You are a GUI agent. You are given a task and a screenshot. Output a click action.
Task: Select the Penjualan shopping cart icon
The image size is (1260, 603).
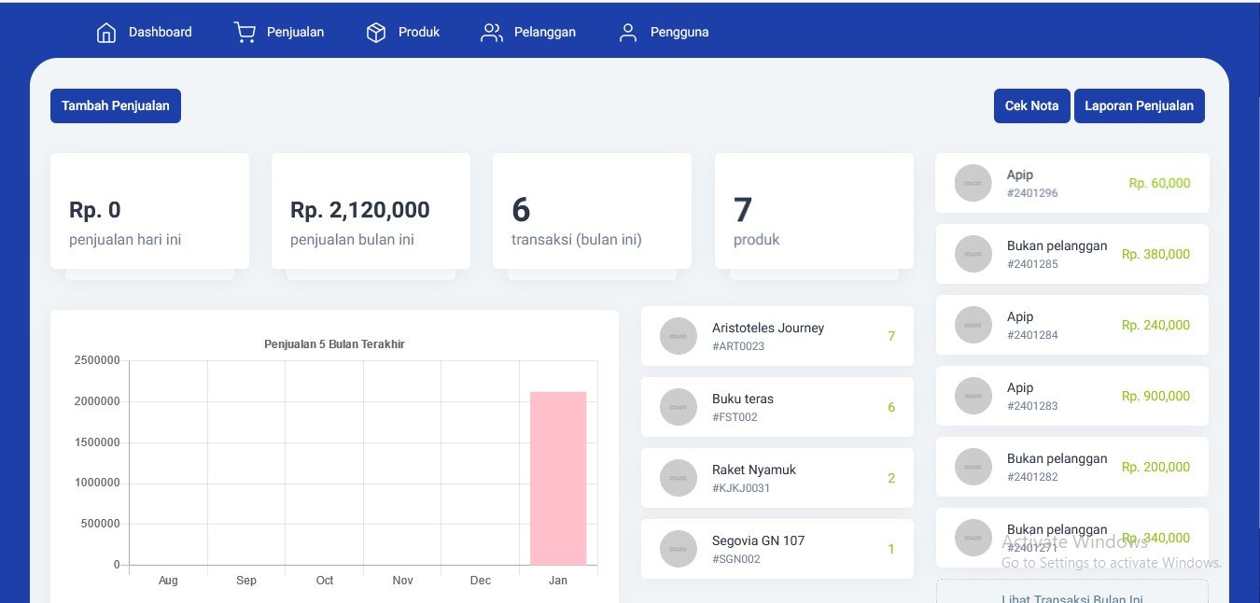pos(245,31)
